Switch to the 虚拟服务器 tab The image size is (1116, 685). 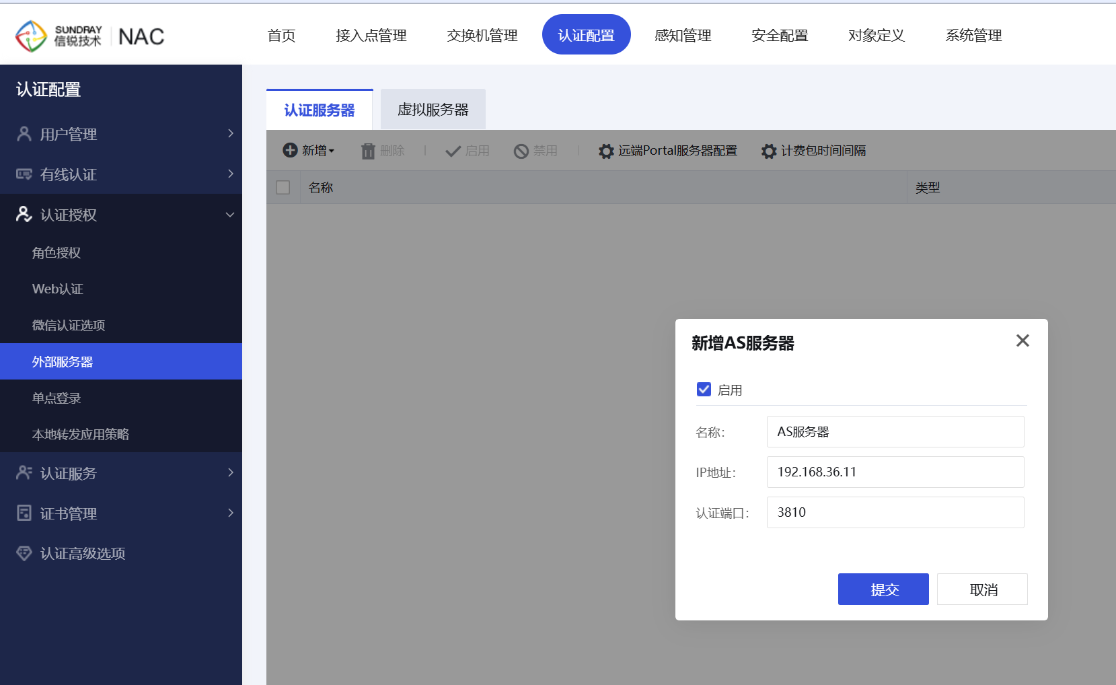433,110
